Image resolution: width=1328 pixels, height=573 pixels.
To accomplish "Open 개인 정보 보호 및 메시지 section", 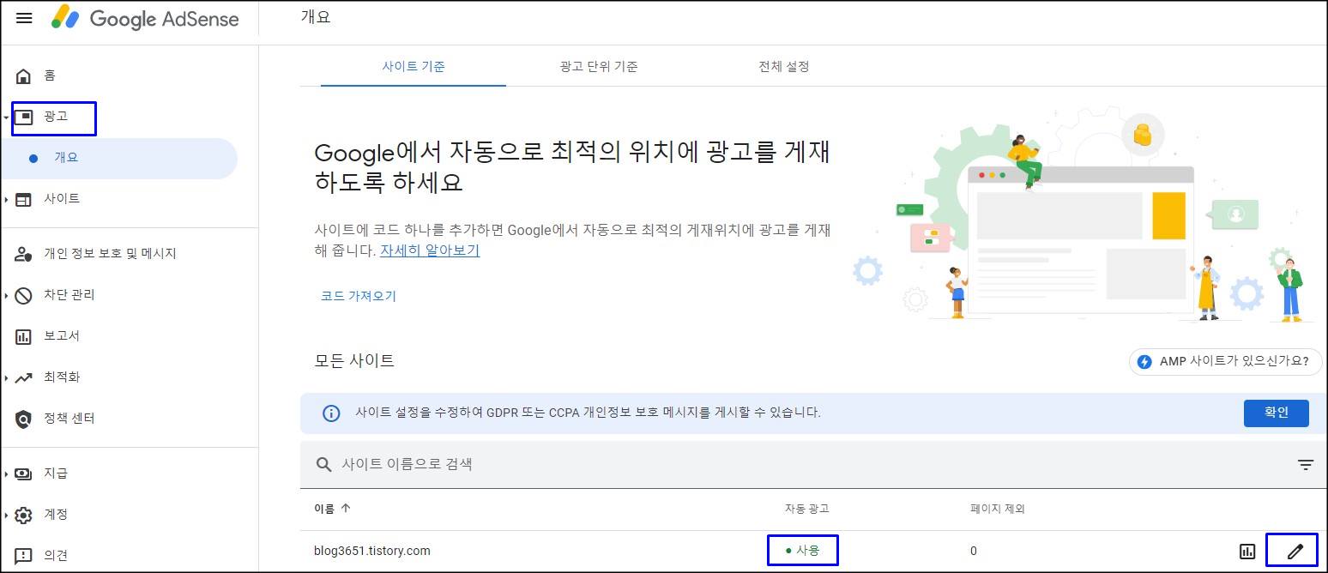I will (x=110, y=254).
